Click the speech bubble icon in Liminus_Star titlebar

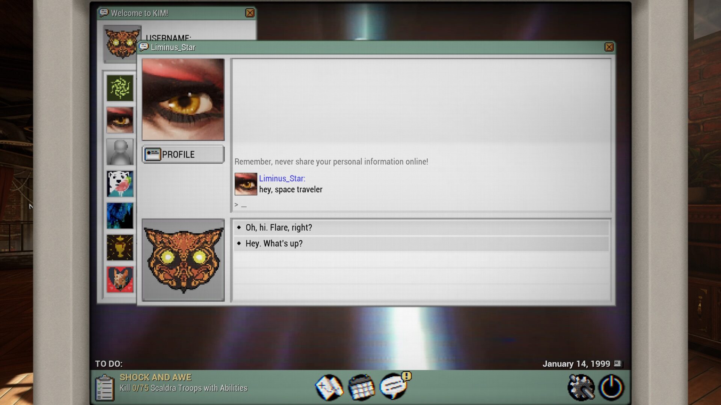[143, 47]
